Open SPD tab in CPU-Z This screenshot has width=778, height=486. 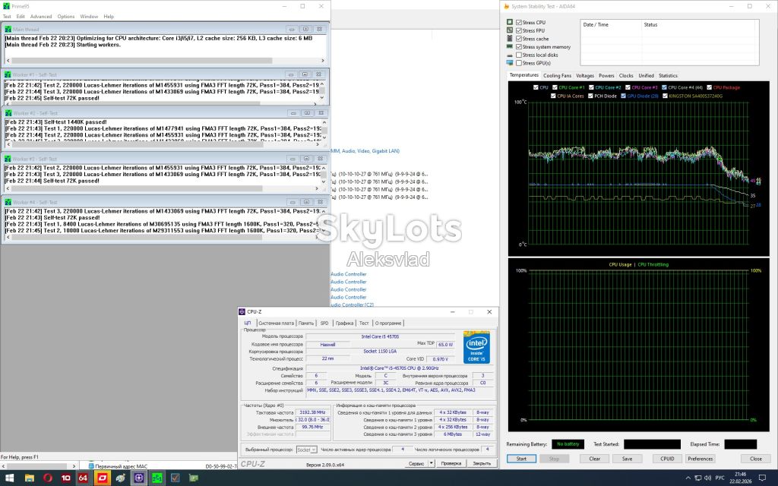tap(324, 323)
